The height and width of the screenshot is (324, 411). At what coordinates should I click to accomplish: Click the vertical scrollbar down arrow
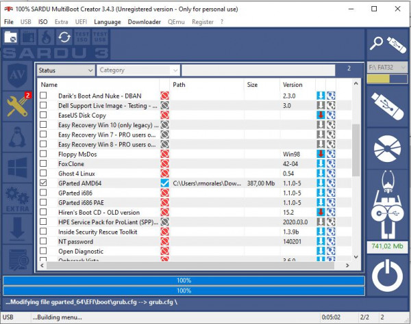[356, 257]
